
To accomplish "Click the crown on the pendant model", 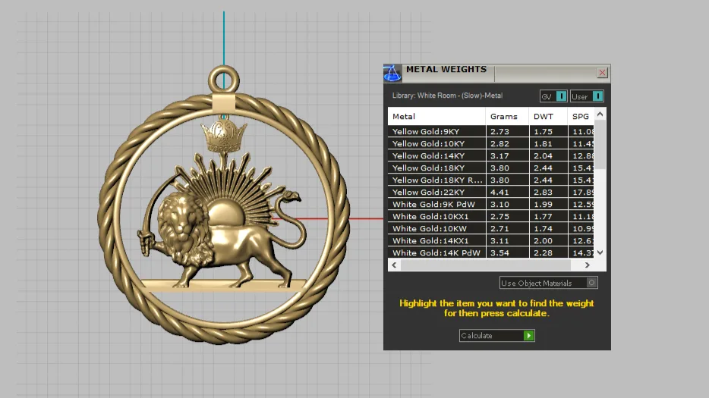I will pos(224,134).
